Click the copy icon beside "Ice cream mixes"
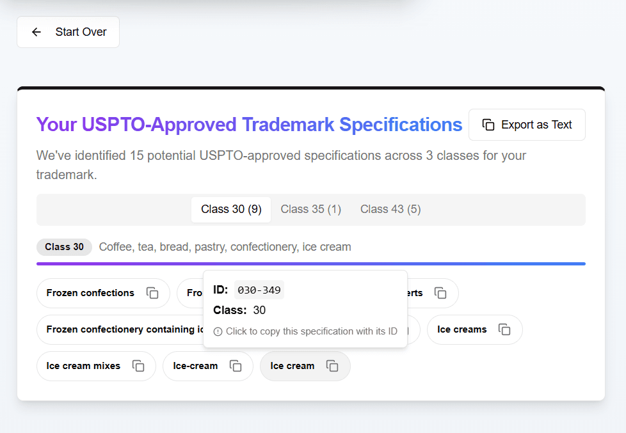 138,365
